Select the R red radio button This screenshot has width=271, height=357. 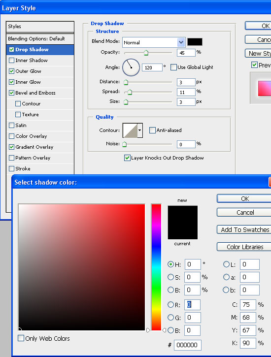170,305
